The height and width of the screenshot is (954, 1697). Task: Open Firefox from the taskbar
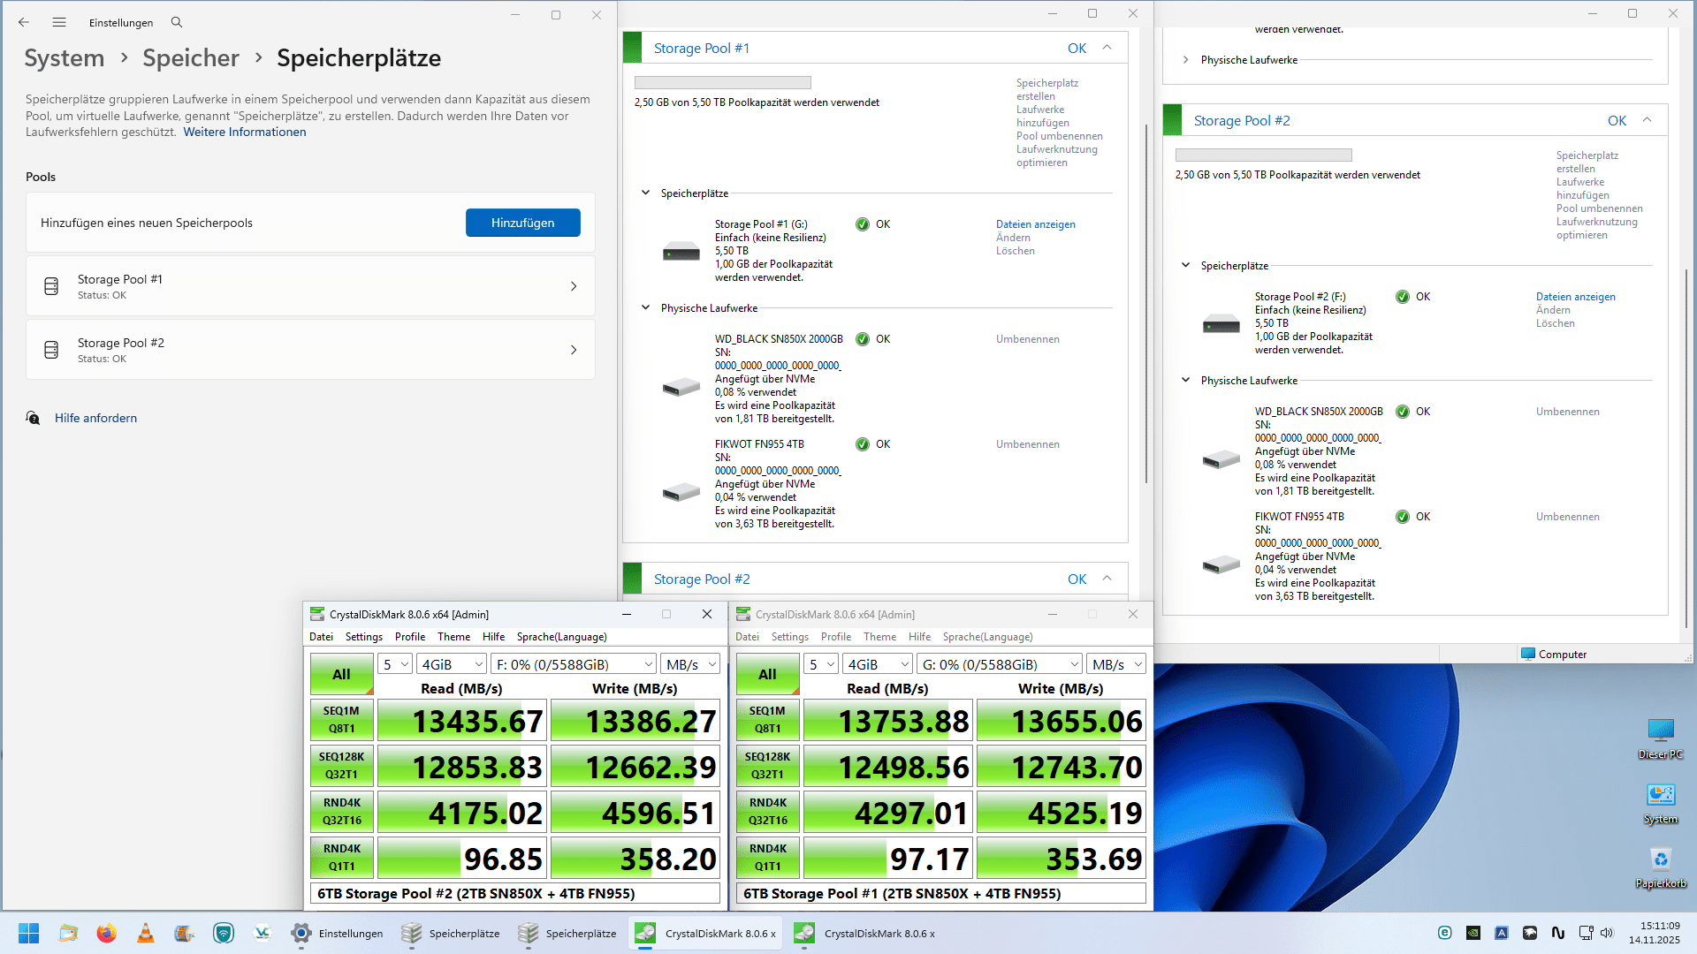[x=106, y=934]
